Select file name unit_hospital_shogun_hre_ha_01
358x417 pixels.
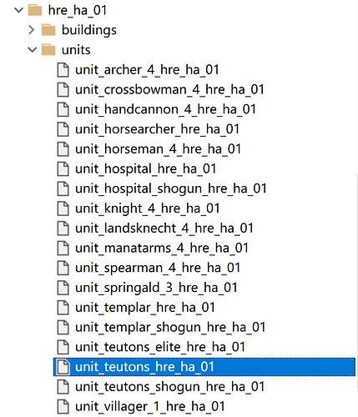click(171, 188)
